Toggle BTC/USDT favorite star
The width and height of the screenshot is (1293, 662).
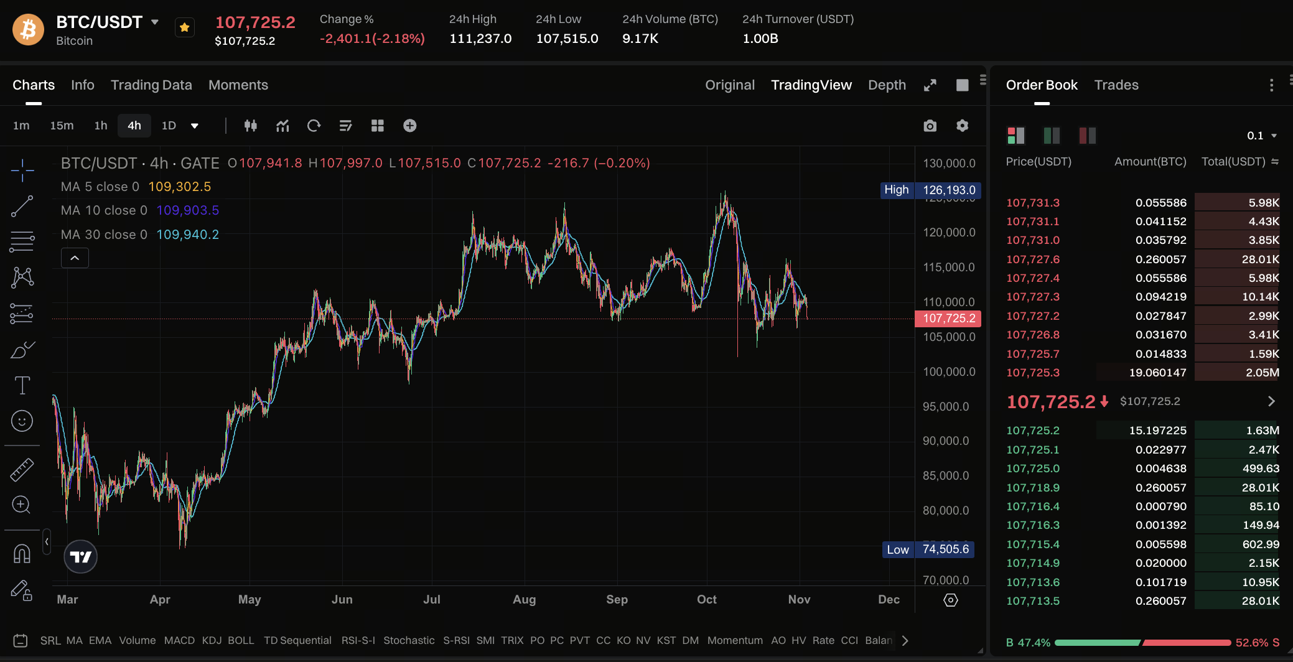(185, 28)
